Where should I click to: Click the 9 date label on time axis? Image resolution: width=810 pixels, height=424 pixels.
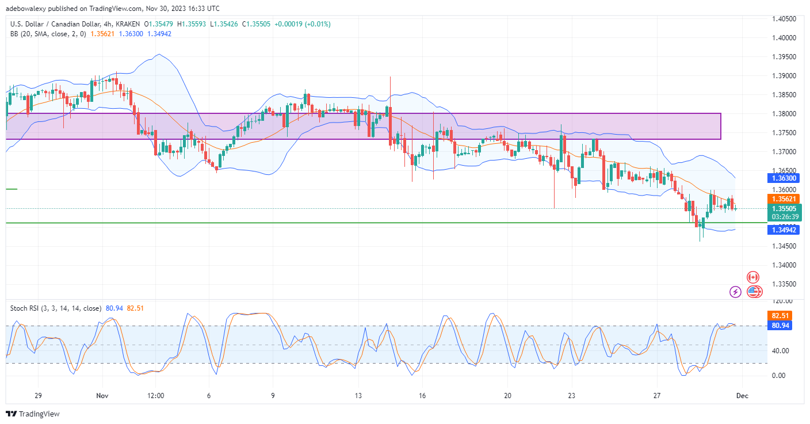pyautogui.click(x=273, y=396)
